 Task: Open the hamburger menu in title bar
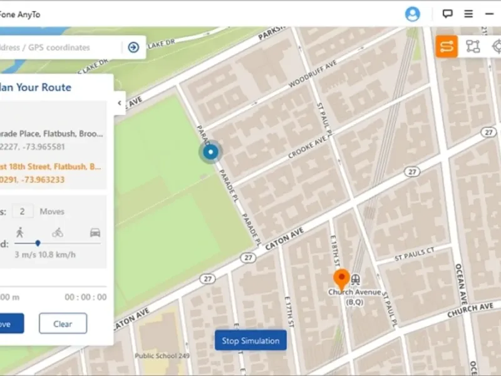click(468, 14)
